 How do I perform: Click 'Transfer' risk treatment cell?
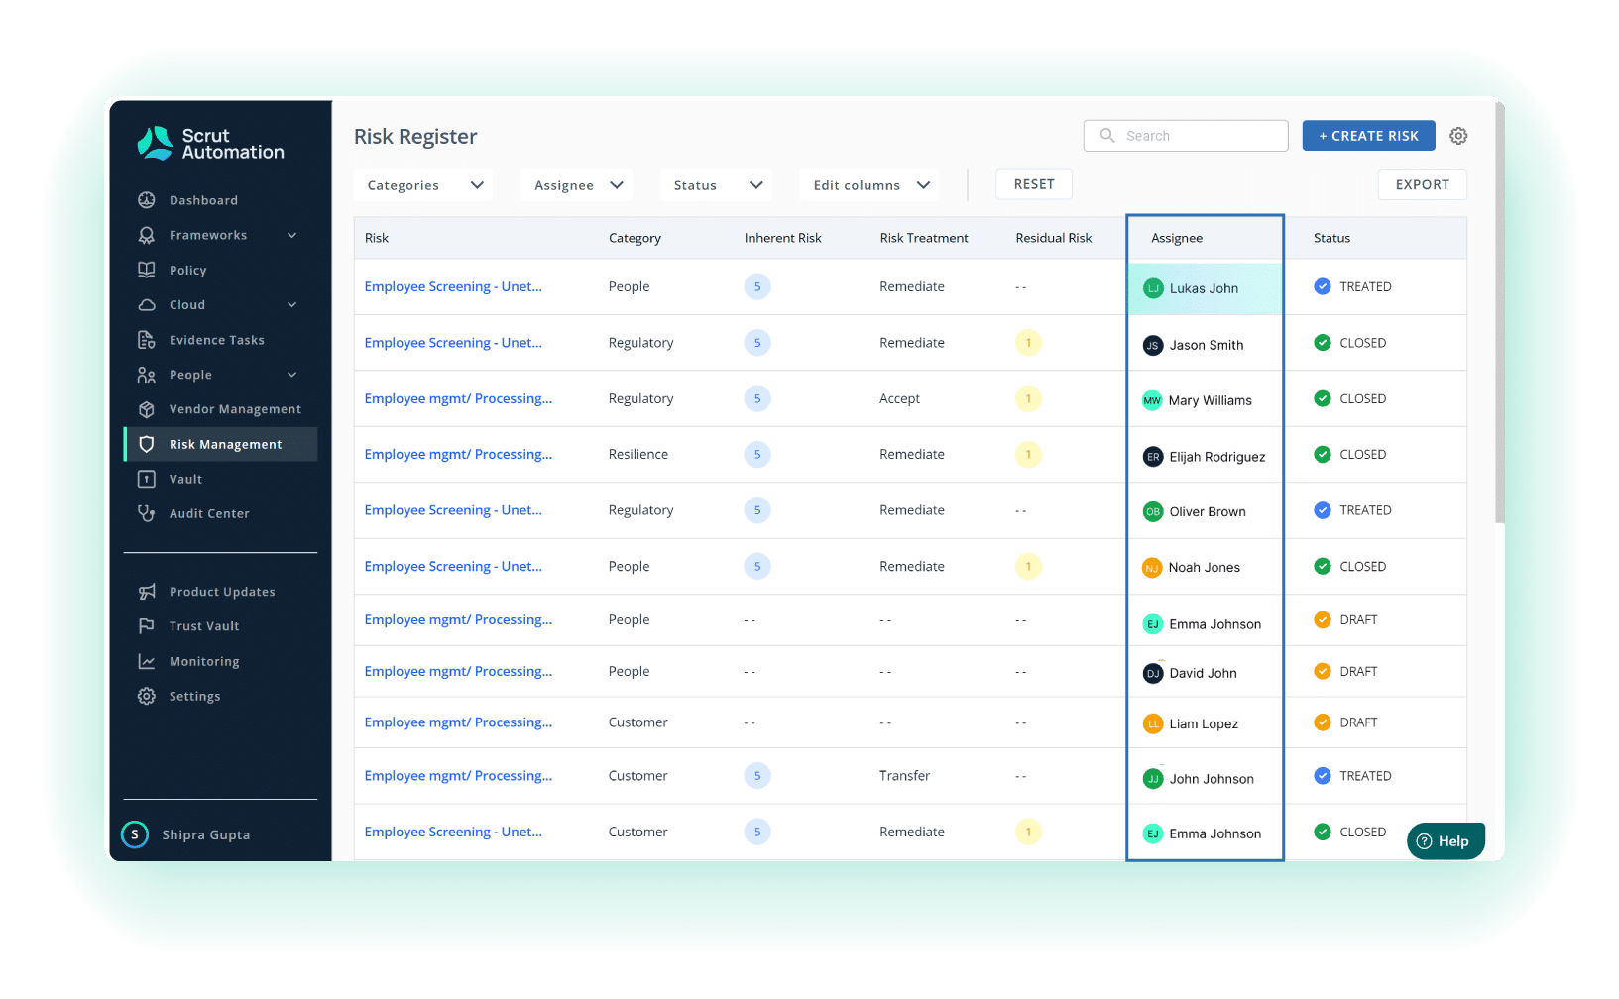(x=904, y=775)
